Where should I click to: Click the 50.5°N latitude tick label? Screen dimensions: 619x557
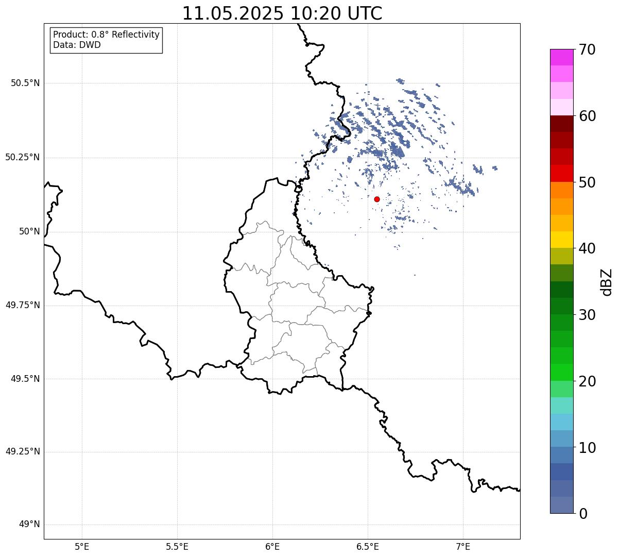click(25, 83)
